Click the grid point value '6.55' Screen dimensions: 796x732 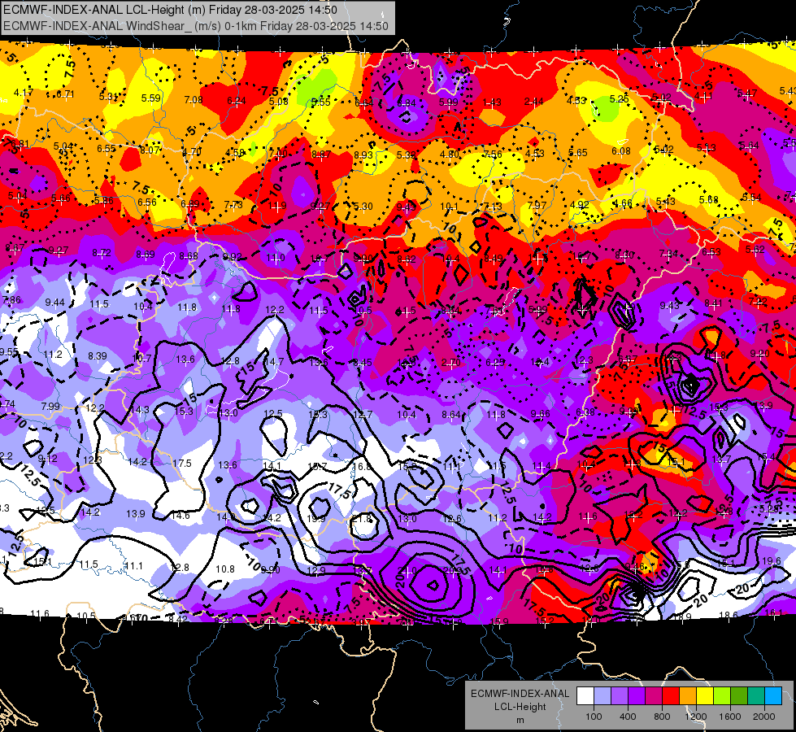tap(107, 148)
